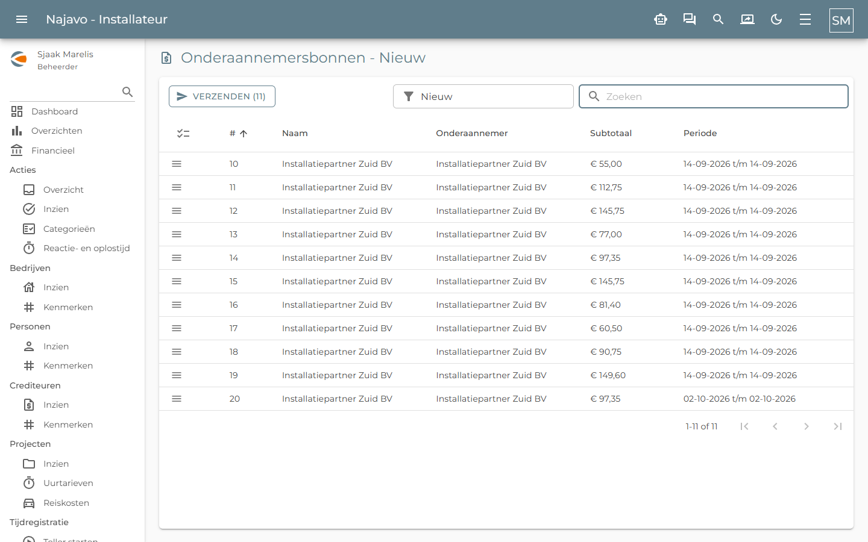Open the chat messages icon
This screenshot has height=542, width=868.
[x=690, y=19]
